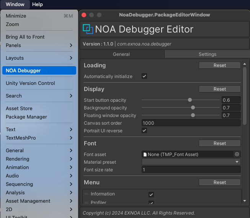Click the file icon in the Font asset field
Image resolution: width=250 pixels, height=218 pixels.
145,154
